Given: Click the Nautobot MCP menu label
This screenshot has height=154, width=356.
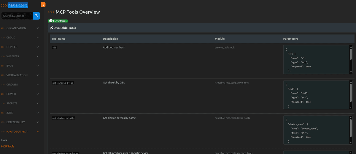Looking at the screenshot, I should point(17,132).
